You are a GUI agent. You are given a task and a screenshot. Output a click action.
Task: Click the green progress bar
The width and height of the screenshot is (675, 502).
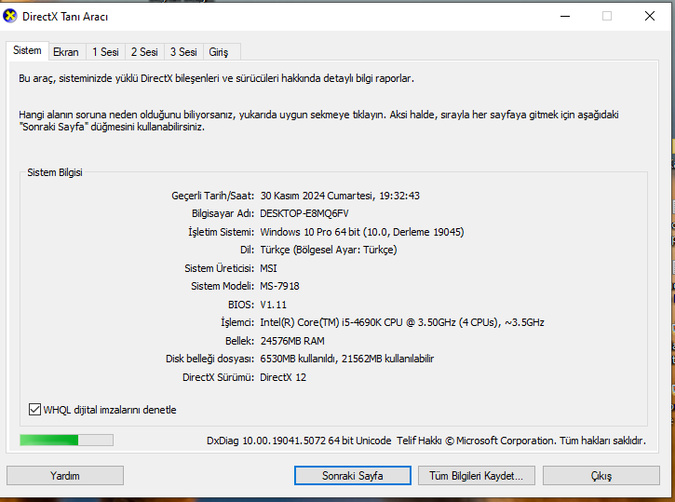pos(66,440)
